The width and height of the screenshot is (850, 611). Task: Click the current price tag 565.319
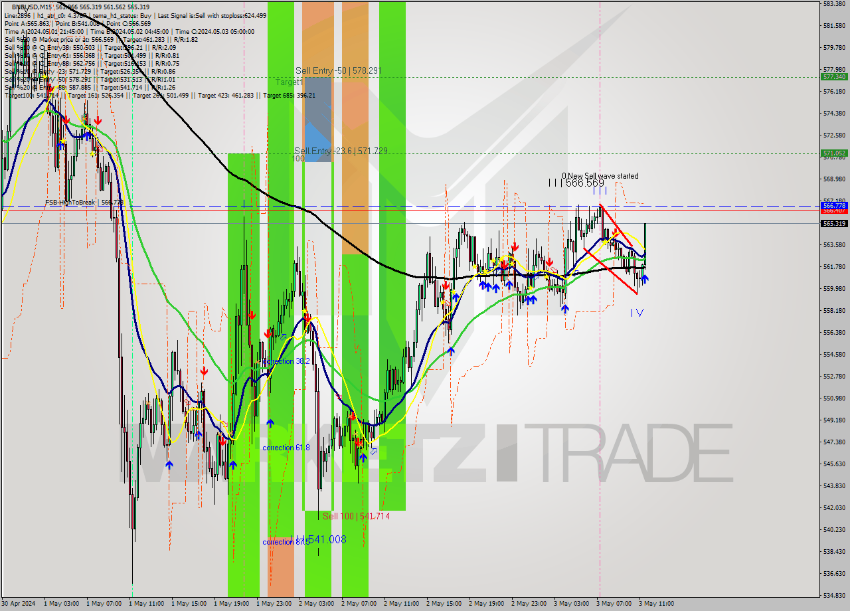point(834,223)
